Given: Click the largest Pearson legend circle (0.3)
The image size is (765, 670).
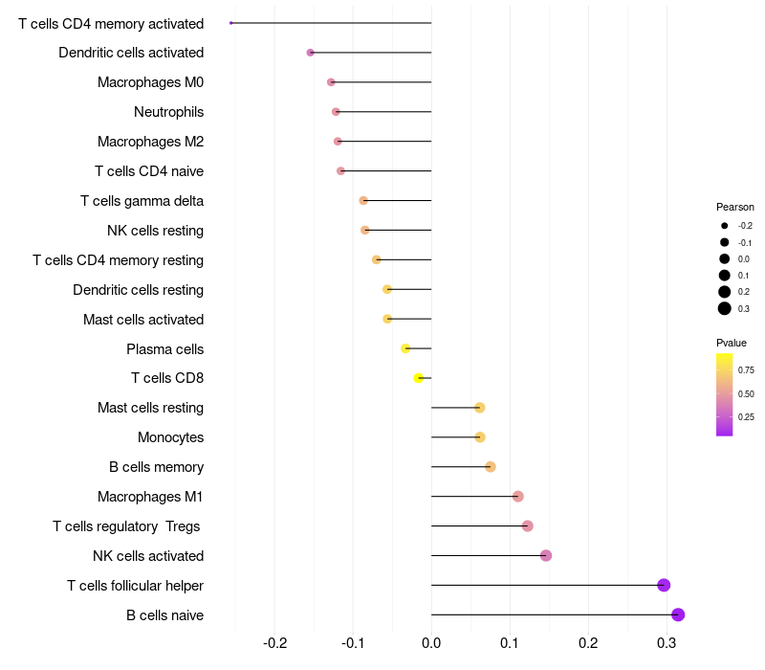Looking at the screenshot, I should coord(725,308).
